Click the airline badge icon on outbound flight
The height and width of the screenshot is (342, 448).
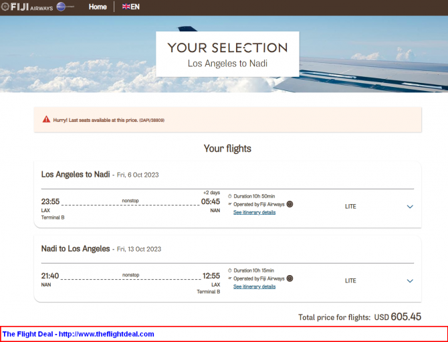tap(290, 204)
